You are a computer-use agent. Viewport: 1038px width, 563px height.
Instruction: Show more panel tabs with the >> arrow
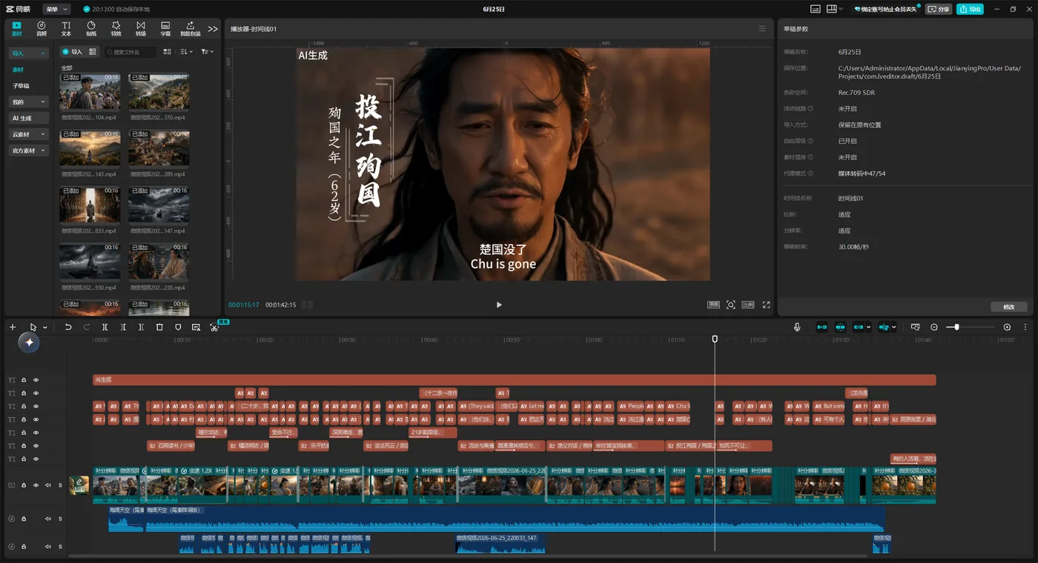coord(213,29)
